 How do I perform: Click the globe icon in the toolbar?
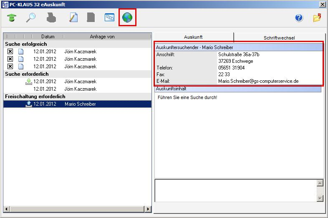[127, 17]
